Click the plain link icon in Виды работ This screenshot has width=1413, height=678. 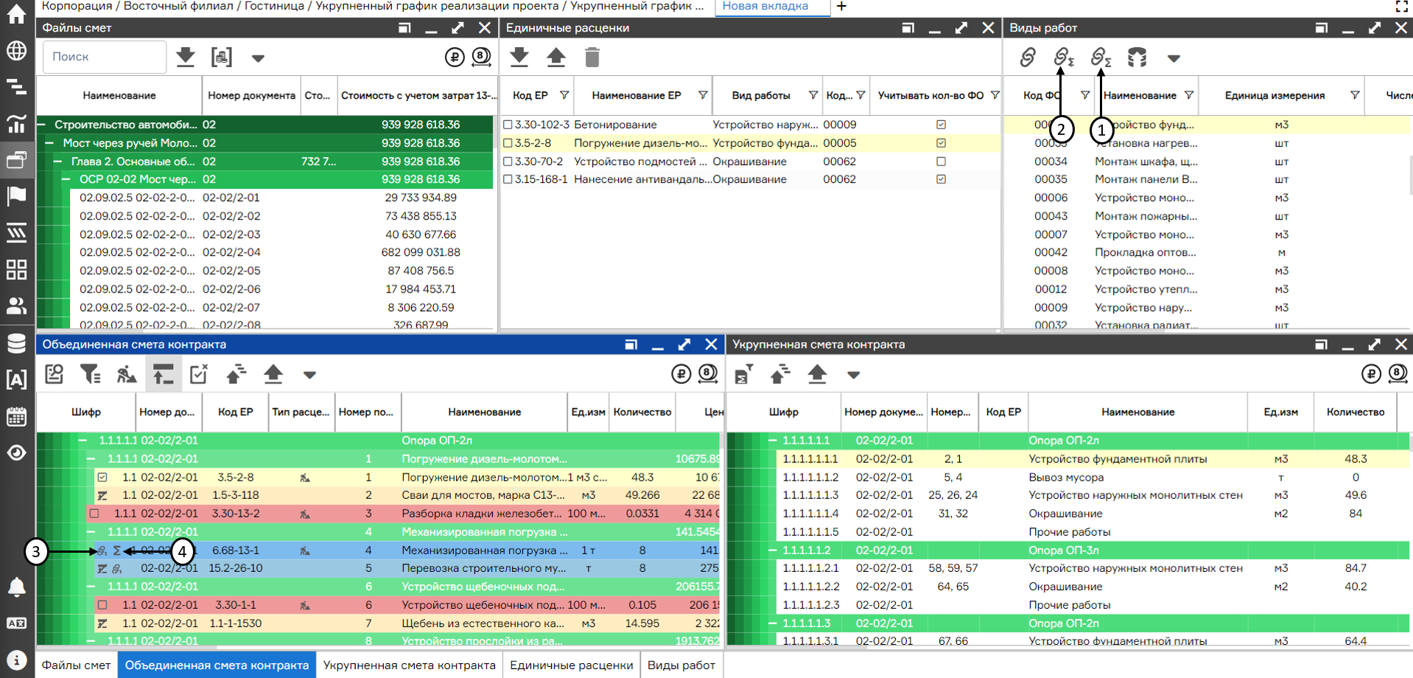coord(1028,57)
